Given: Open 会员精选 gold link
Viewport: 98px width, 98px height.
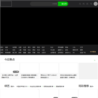Looking at the screenshot, I should pyautogui.click(x=93, y=52).
